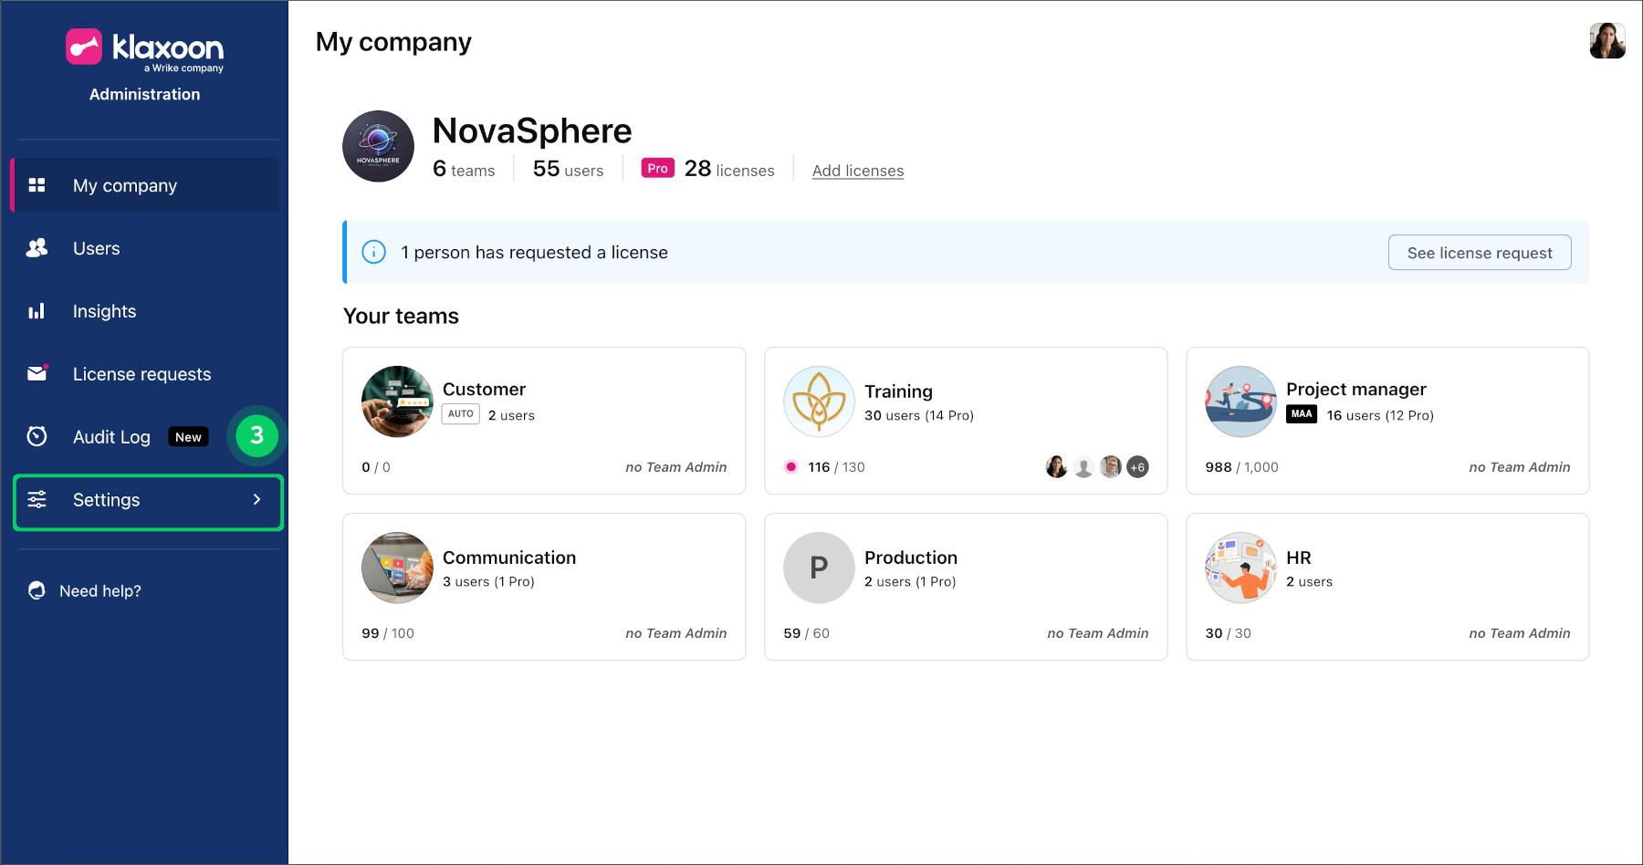Select the Production team P avatar
This screenshot has width=1643, height=865.
click(819, 568)
